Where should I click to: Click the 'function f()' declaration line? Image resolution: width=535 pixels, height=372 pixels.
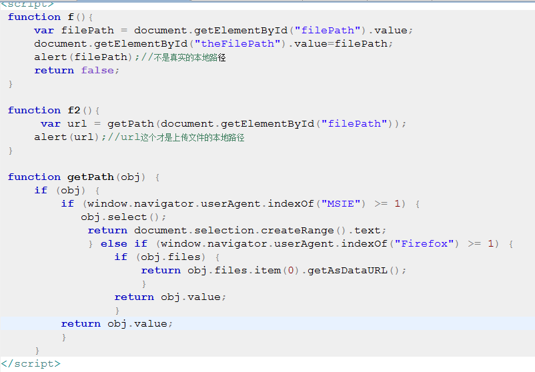[x=50, y=17]
